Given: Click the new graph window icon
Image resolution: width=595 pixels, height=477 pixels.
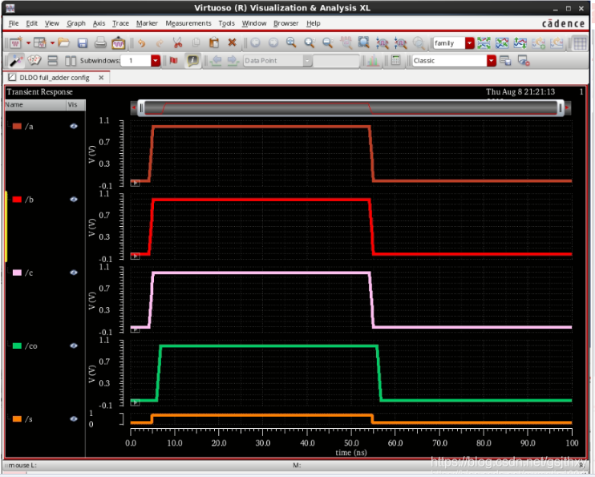Looking at the screenshot, I should 15,42.
